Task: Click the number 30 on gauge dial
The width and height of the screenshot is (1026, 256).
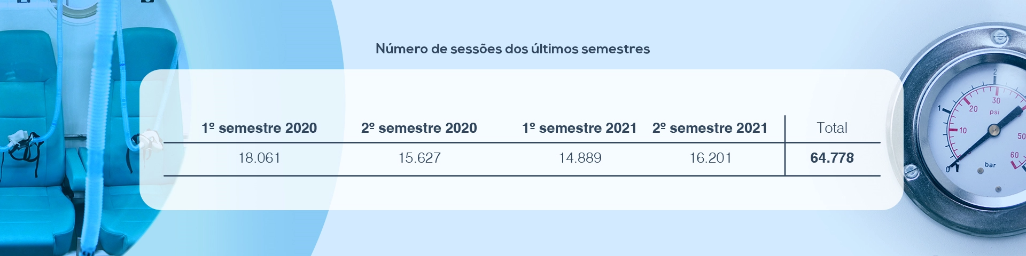Action: [996, 100]
